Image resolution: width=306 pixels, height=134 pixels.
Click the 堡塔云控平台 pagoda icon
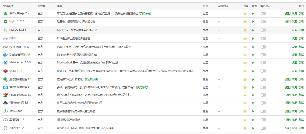pyautogui.click(x=5, y=14)
